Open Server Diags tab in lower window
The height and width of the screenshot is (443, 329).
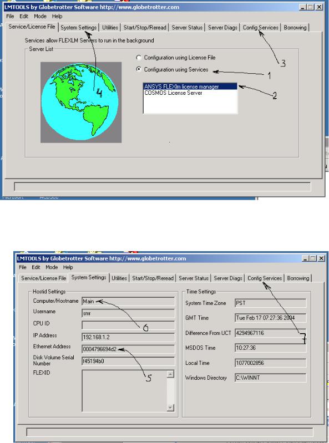coord(228,278)
